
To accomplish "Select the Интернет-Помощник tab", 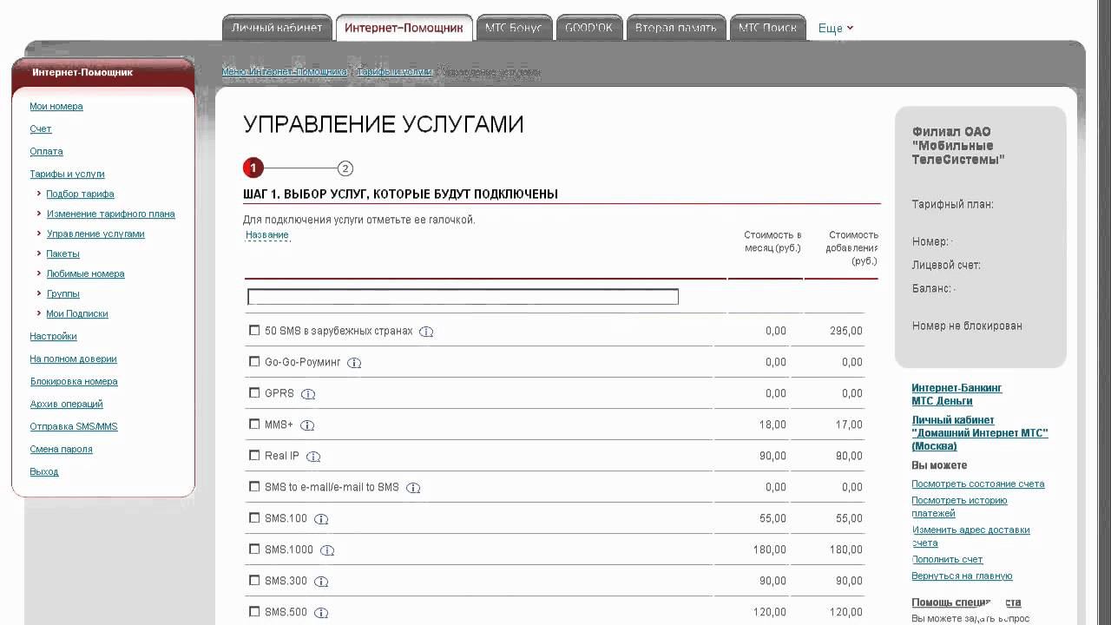I will [x=404, y=28].
